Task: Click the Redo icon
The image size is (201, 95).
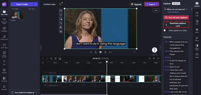Action: pos(47,59)
